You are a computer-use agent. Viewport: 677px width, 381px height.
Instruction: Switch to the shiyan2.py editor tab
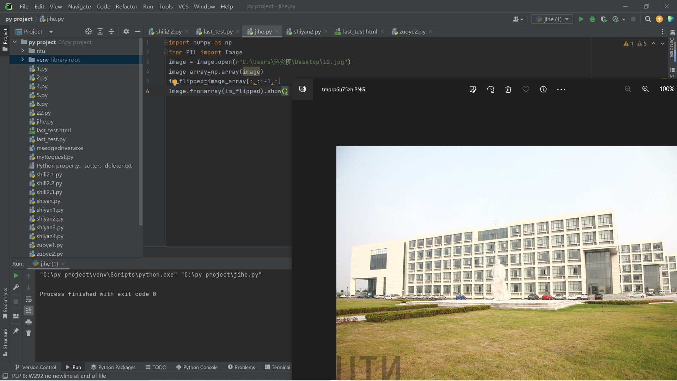tap(307, 31)
